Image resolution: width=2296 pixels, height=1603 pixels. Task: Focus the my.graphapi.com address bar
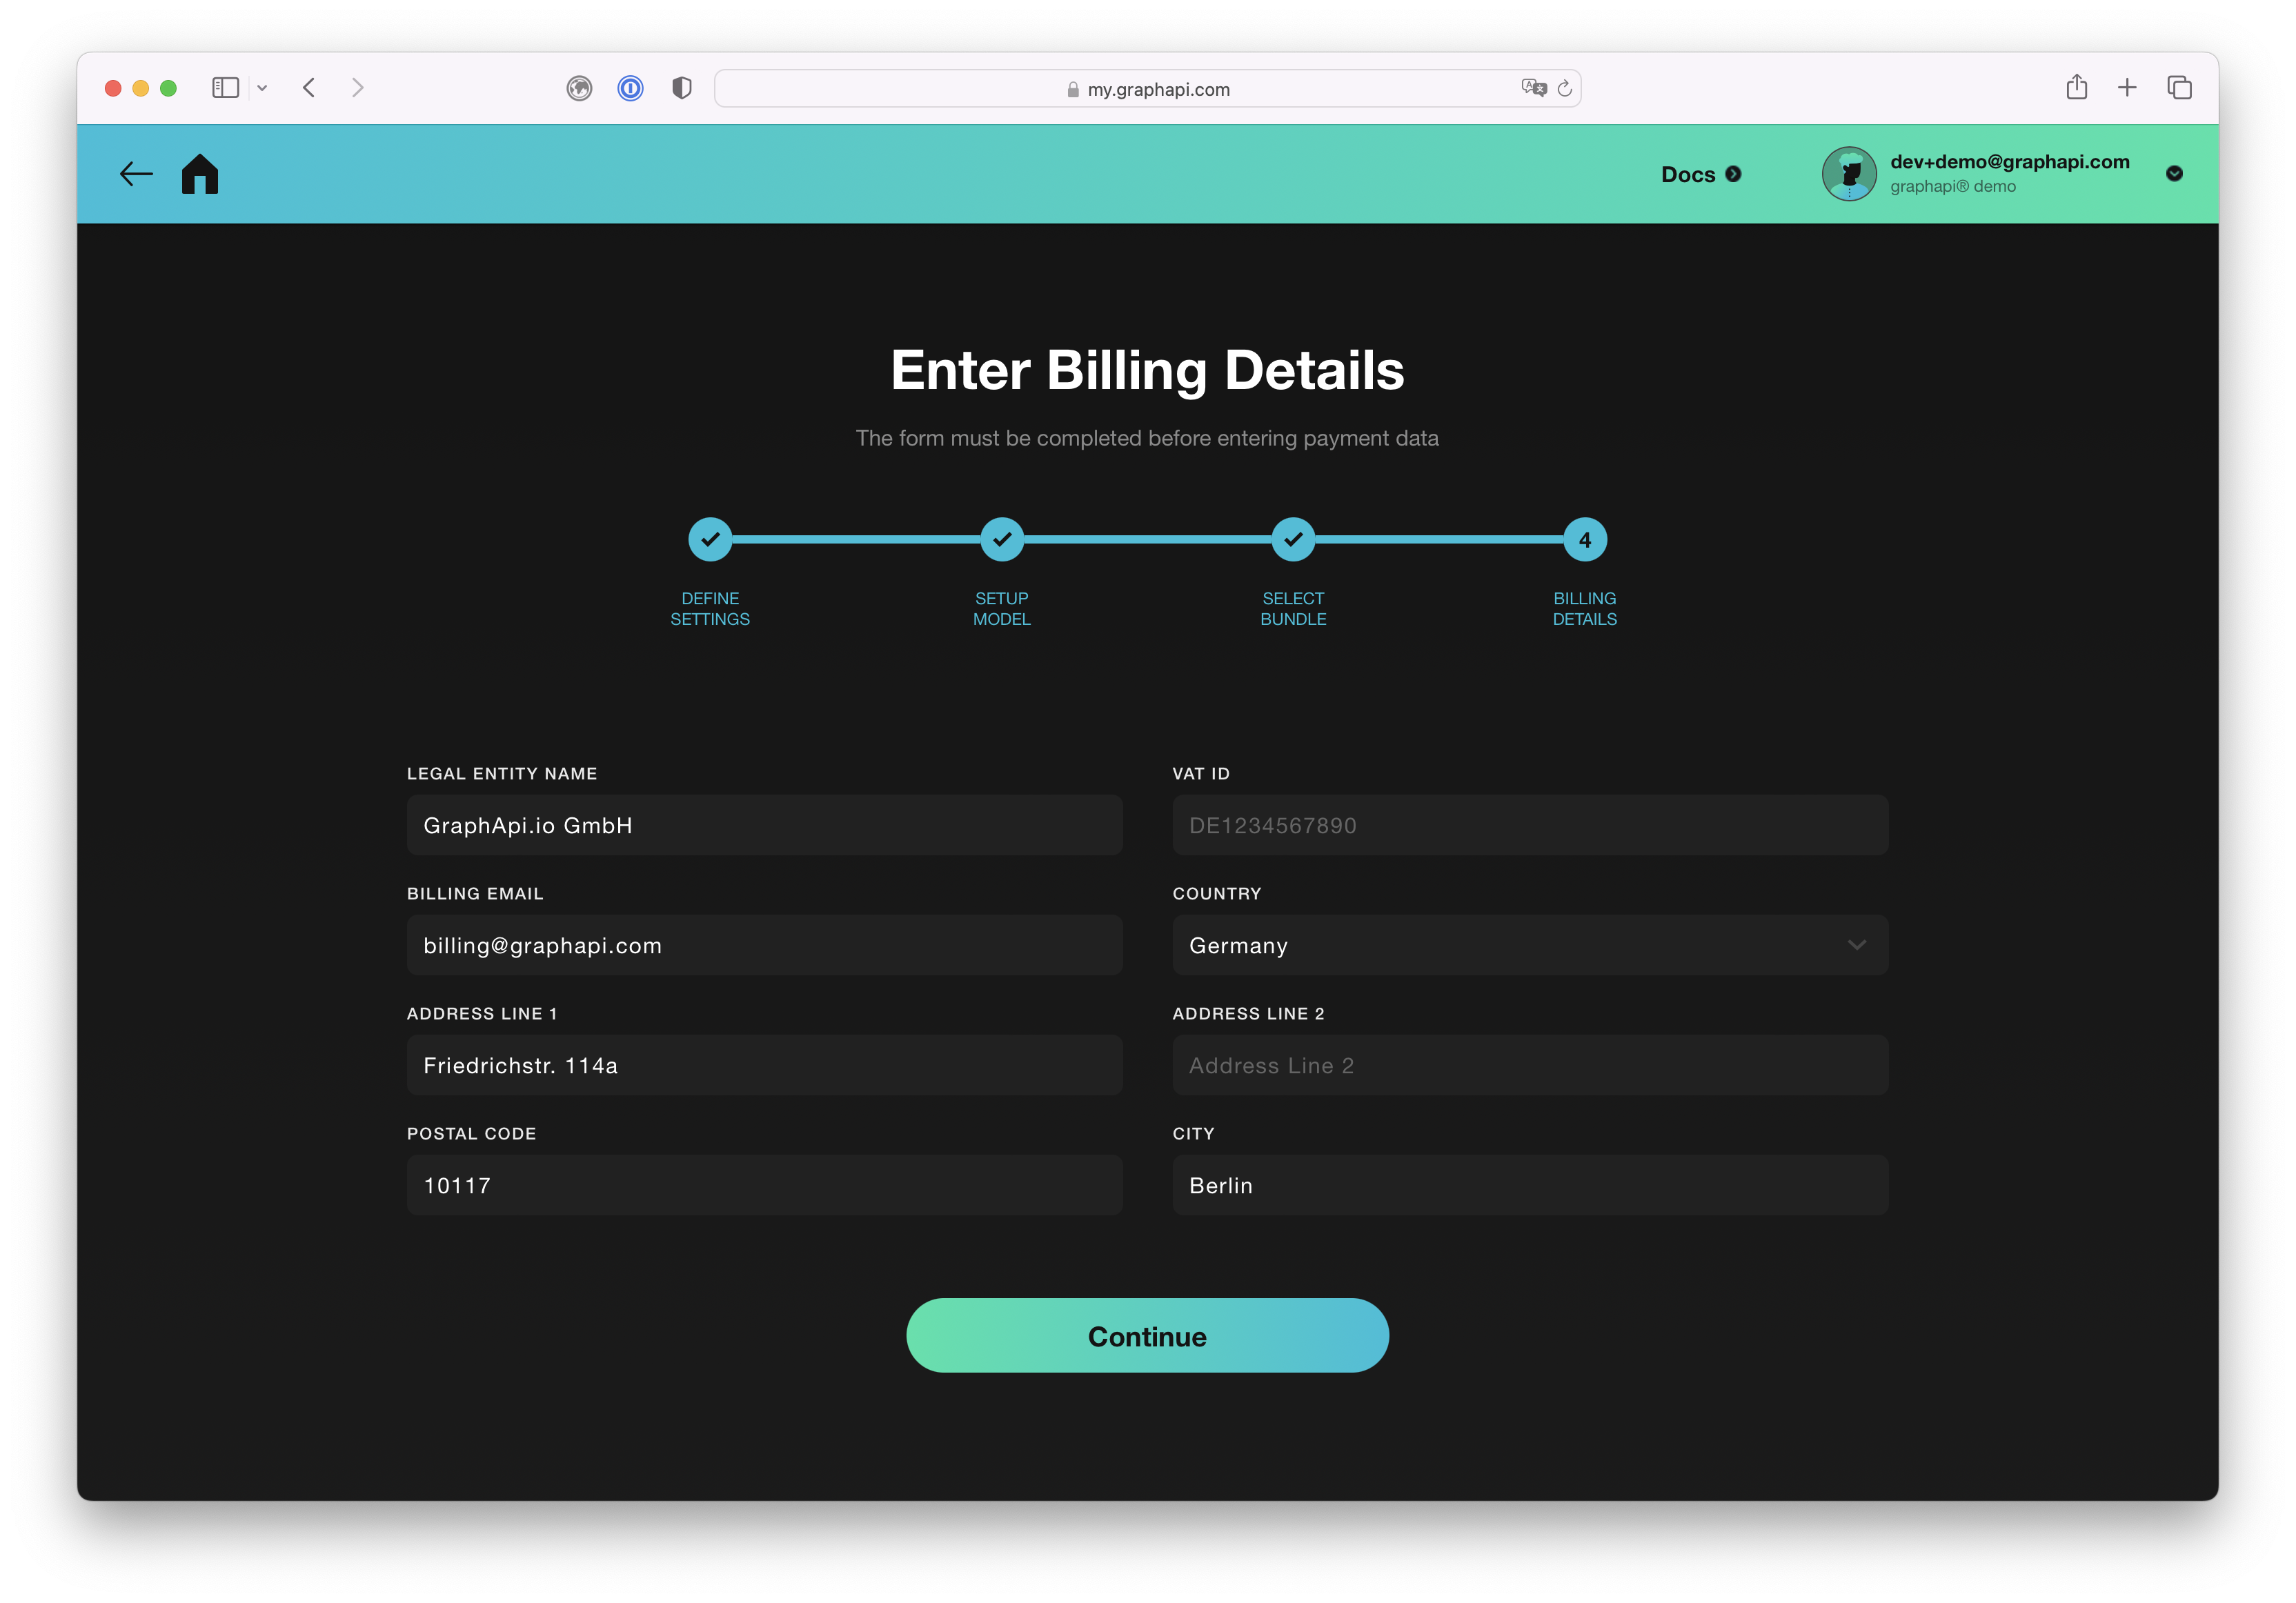(x=1147, y=89)
